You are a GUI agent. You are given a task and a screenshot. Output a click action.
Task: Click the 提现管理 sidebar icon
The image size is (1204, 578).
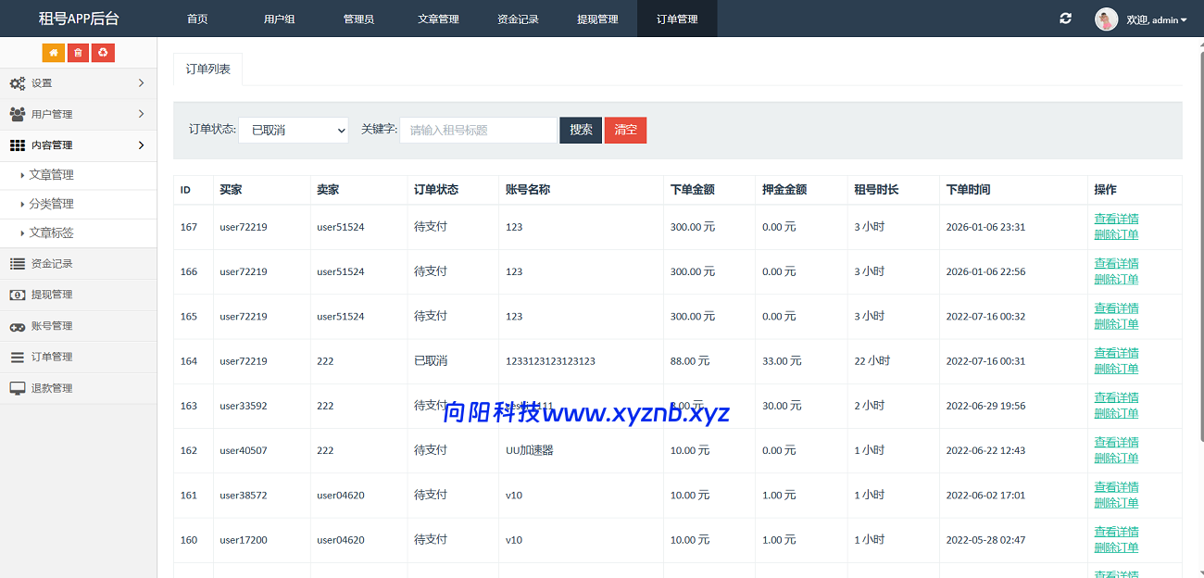[x=19, y=295]
